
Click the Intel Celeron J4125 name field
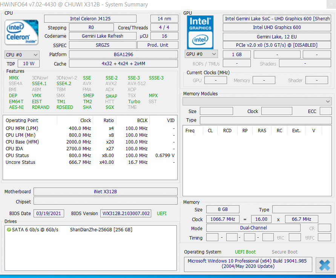(x=90, y=19)
